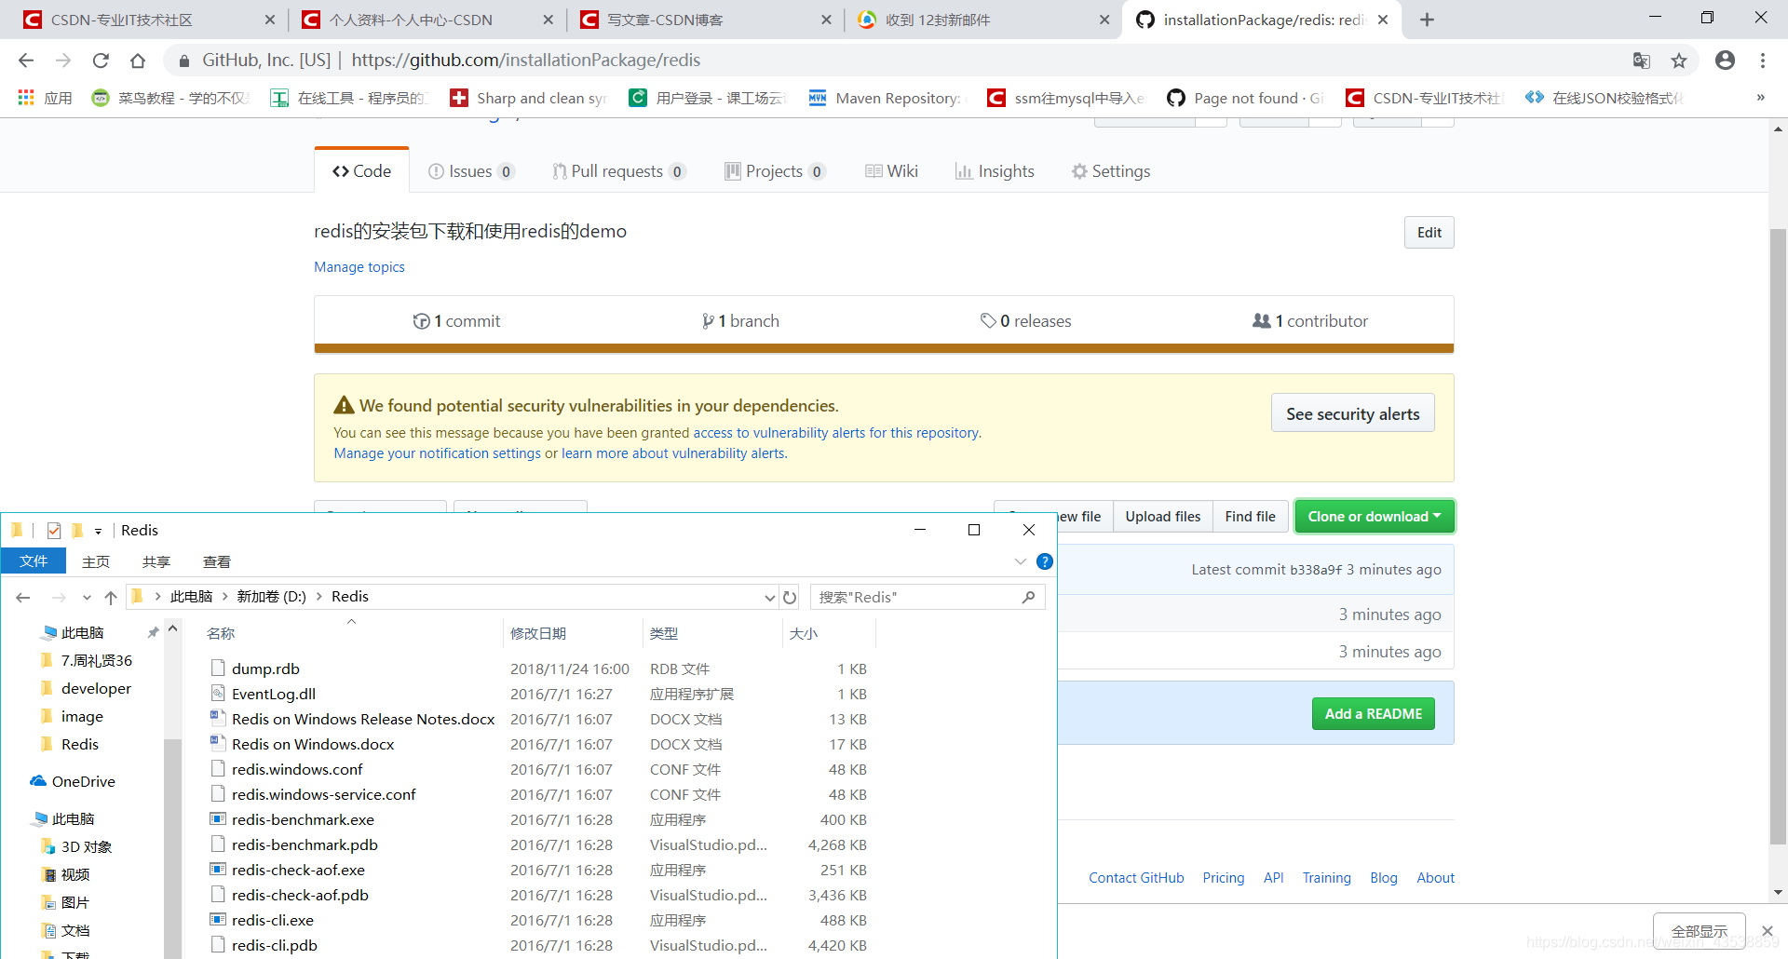Screen dimensions: 1788x959
Task: Open quick access toolbar customize dropdown
Action: click(x=98, y=531)
